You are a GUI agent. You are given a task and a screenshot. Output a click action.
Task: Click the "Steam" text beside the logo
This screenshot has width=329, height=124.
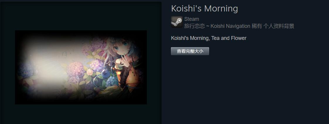[191, 19]
